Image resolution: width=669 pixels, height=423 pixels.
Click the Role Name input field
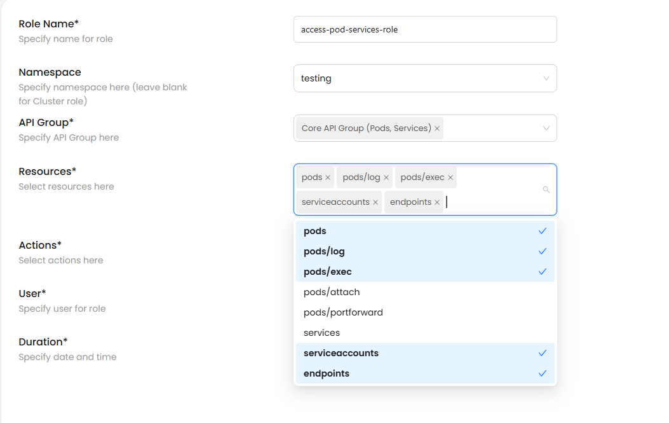tap(425, 29)
